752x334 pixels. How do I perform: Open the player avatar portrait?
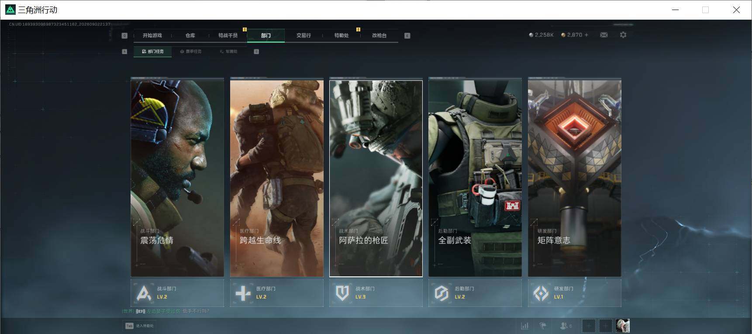click(x=623, y=326)
